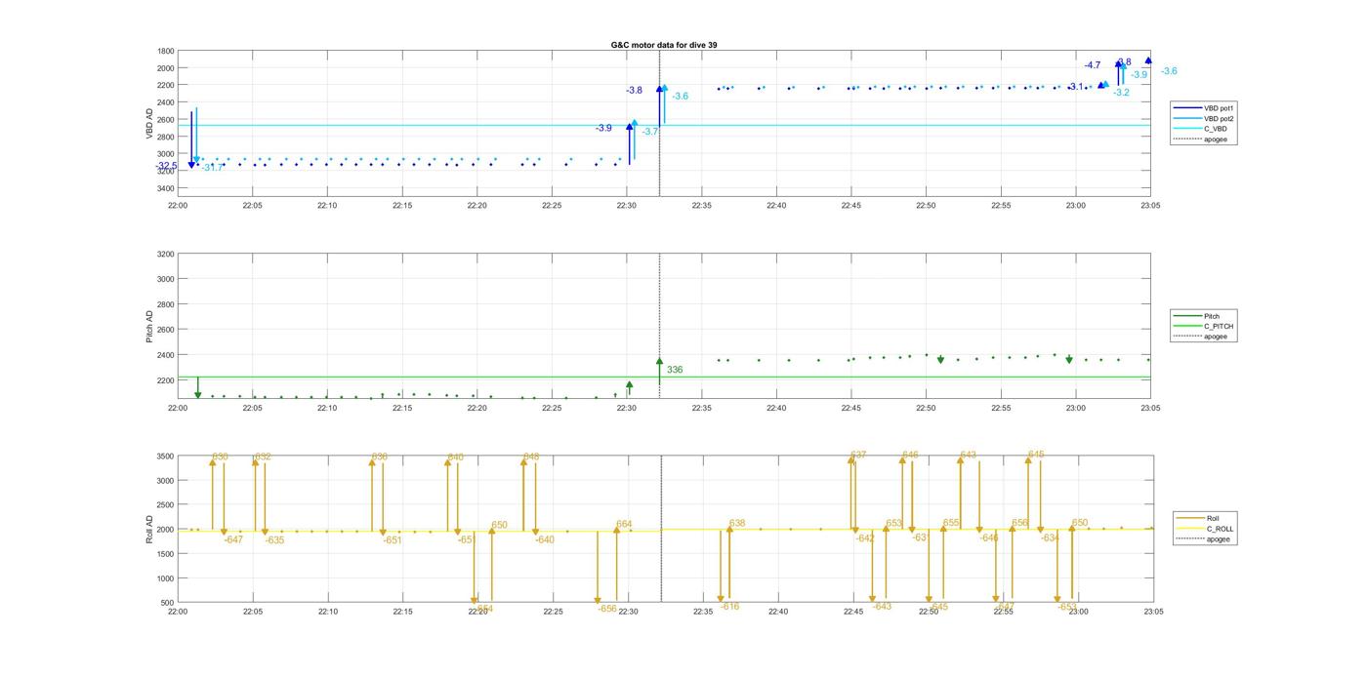The height and width of the screenshot is (676, 1367).
Task: Click the '-634' roll data label
Action: (x=1050, y=537)
